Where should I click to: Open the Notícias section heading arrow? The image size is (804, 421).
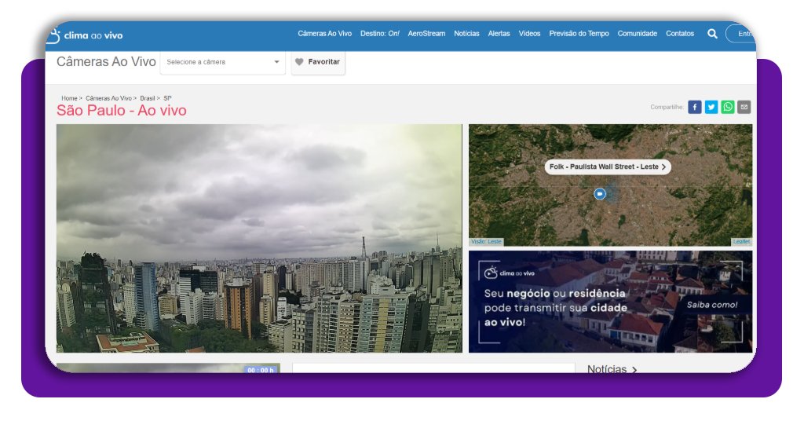tap(634, 369)
